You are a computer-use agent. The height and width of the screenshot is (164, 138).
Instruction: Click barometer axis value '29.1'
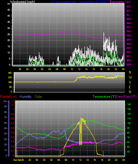[x=129, y=52]
